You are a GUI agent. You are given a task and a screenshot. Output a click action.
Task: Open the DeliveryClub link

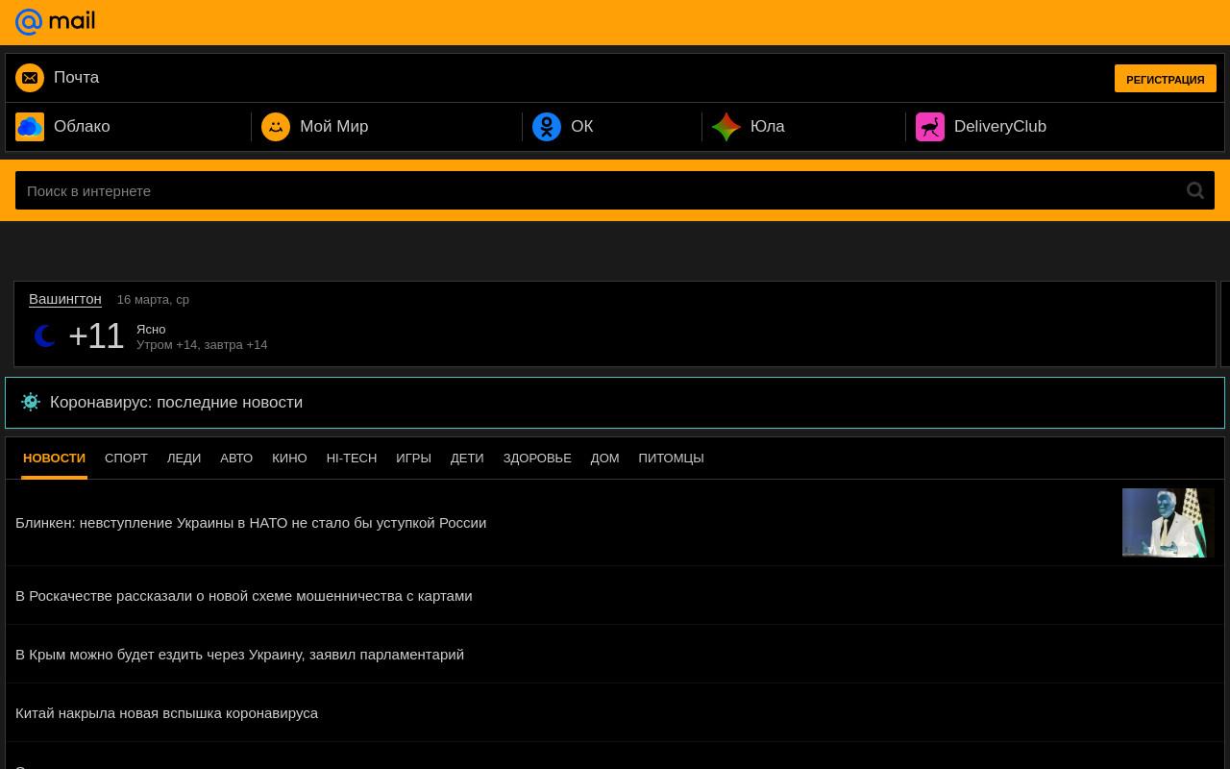point(1000,127)
